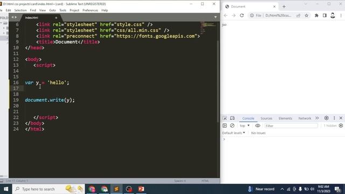Open Chrome tab search chevron
Image resolution: width=345 pixels, height=194 pixels.
pos(306,4)
